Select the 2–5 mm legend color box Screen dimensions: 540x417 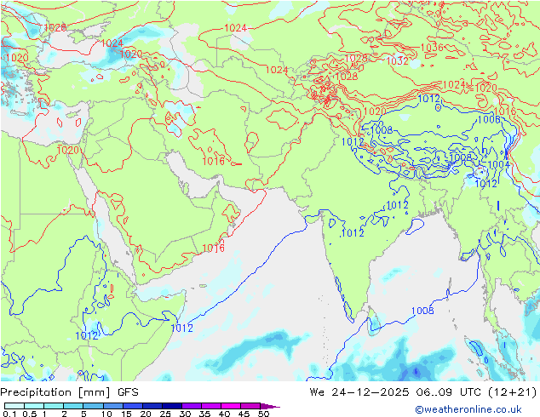pos(73,406)
